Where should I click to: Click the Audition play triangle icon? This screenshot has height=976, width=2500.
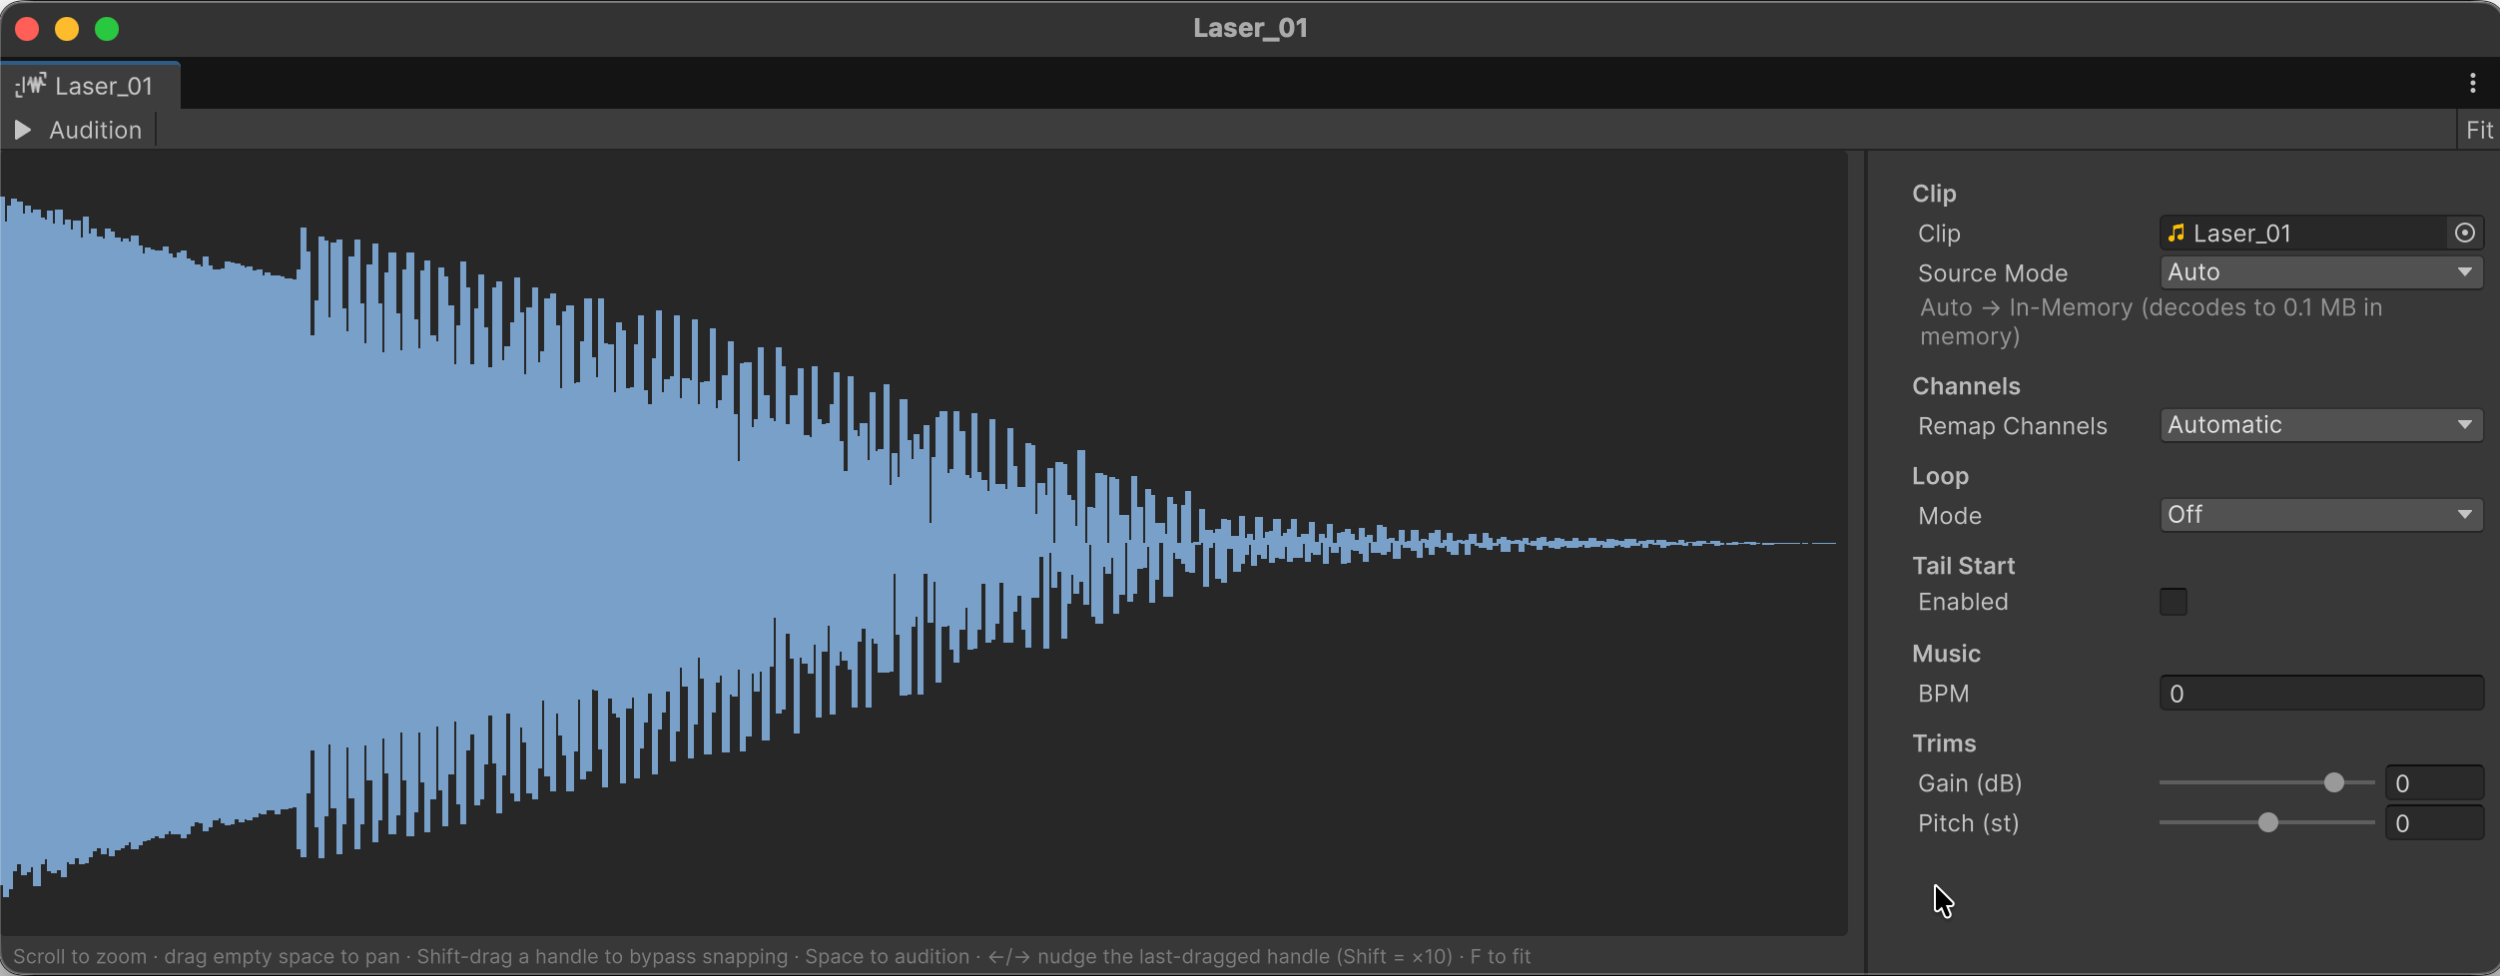[23, 130]
